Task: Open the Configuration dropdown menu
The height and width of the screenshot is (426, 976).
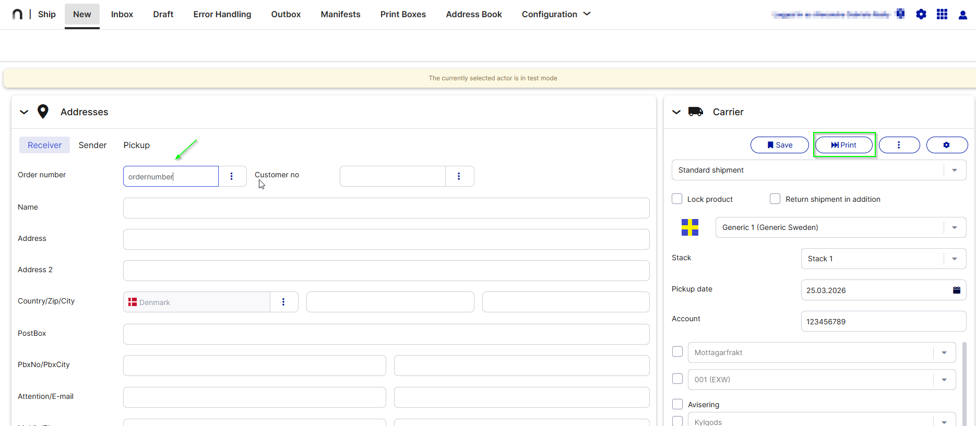Action: tap(556, 14)
